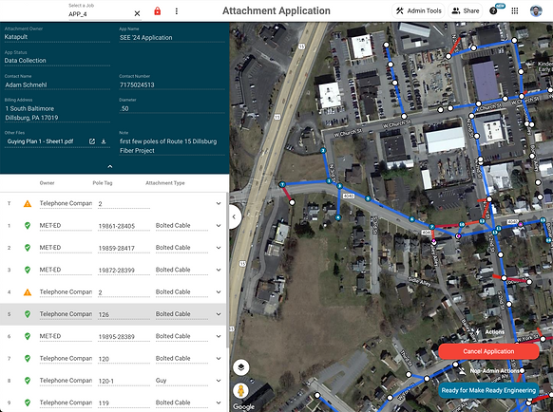
Task: Open Guying Plan 1 file in new tab
Action: point(92,141)
